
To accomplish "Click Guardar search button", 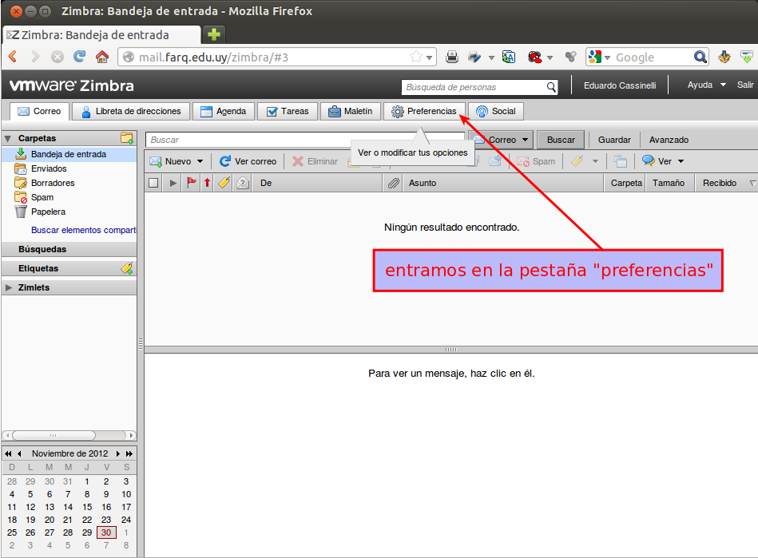I will (614, 140).
